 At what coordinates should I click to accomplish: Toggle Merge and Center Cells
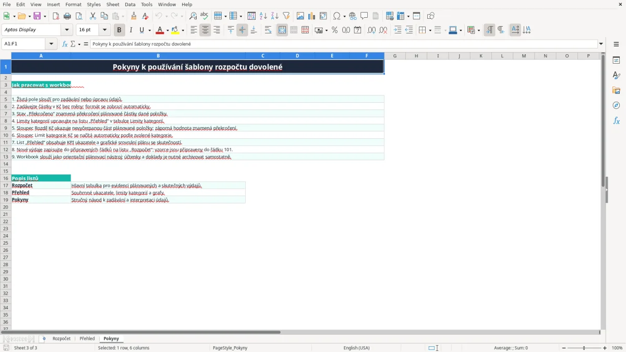click(282, 30)
